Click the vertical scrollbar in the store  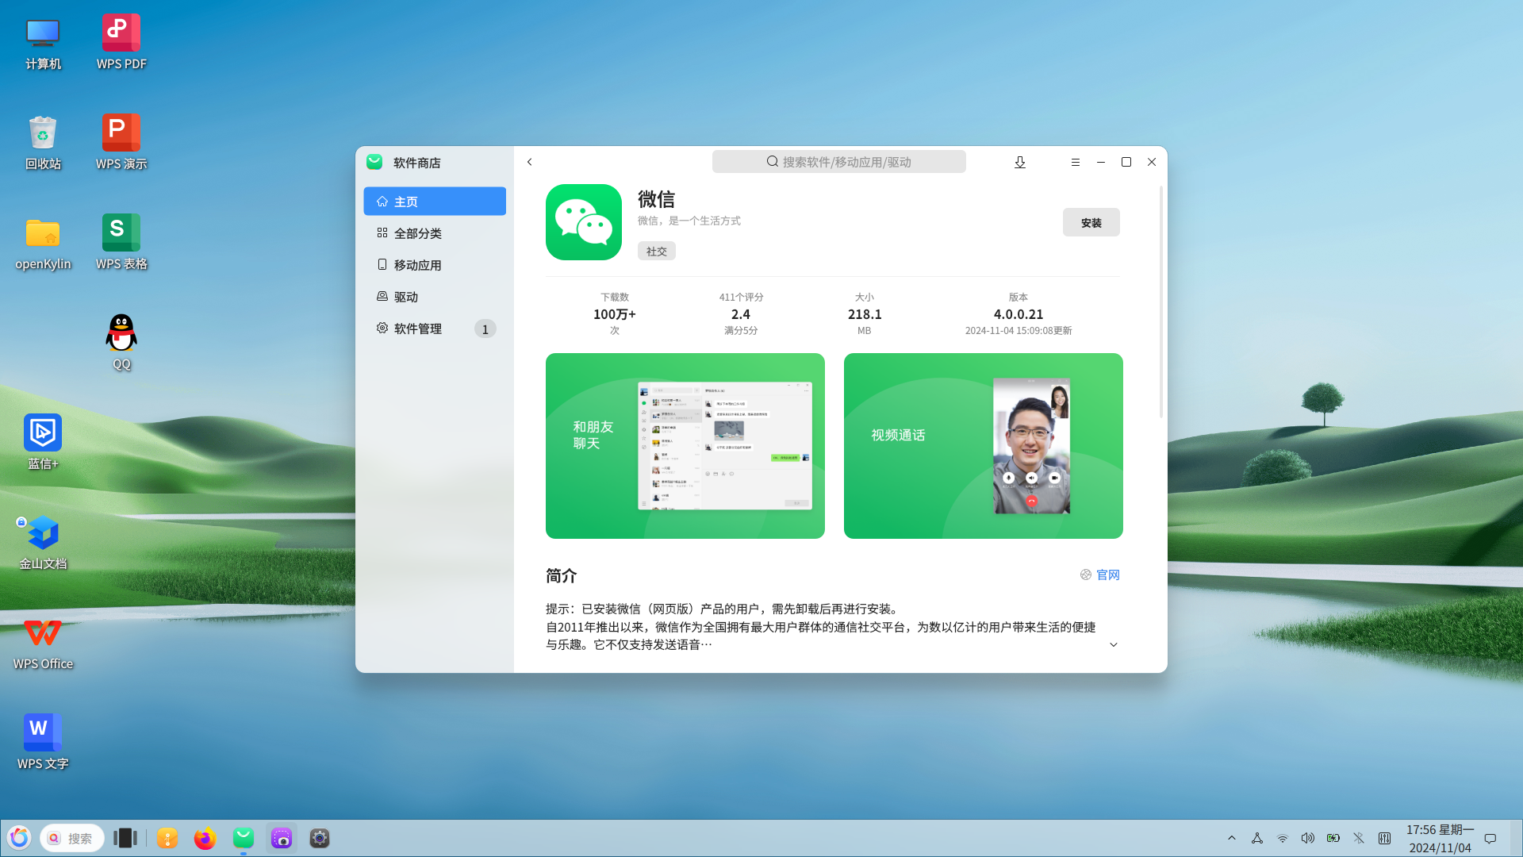click(x=1161, y=302)
